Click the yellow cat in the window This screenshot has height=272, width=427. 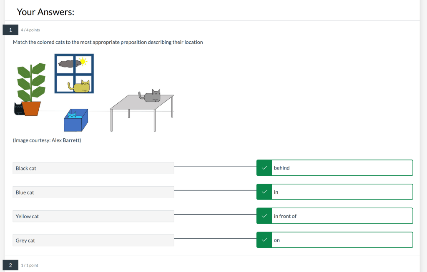[80, 87]
